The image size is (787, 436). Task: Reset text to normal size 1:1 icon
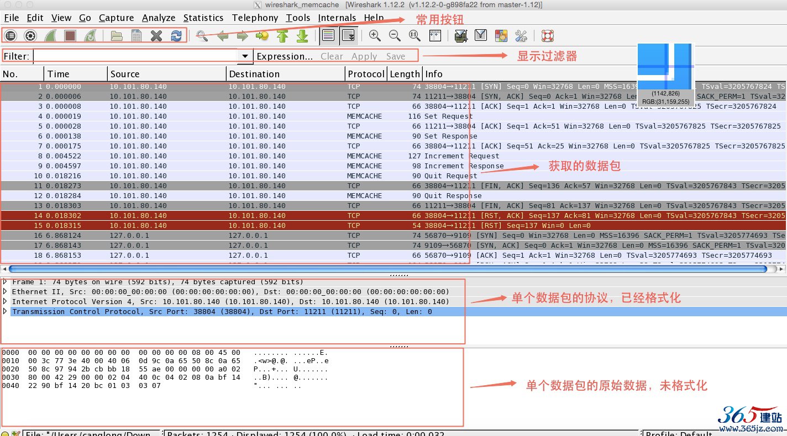[415, 36]
